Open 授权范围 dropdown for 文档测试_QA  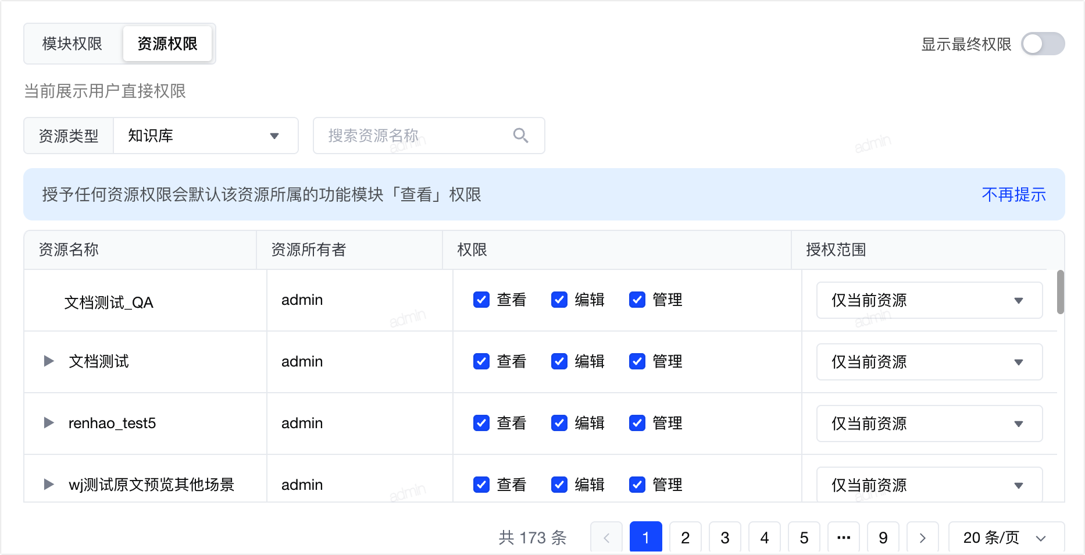click(929, 300)
